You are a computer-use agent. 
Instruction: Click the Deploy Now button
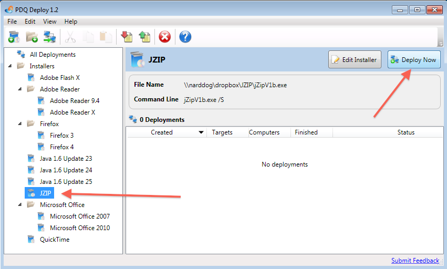click(x=414, y=59)
